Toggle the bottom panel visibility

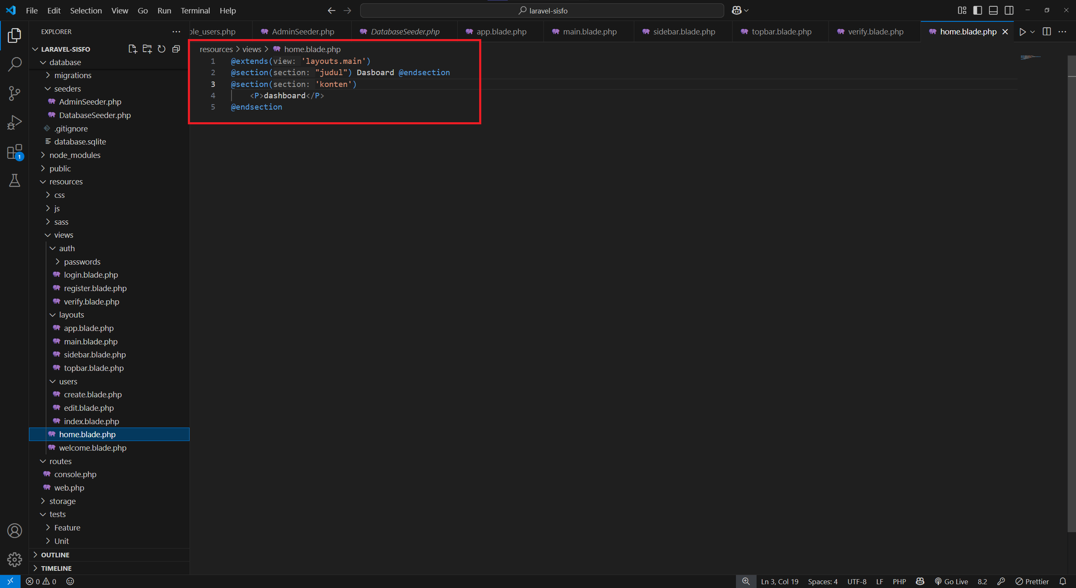[993, 10]
